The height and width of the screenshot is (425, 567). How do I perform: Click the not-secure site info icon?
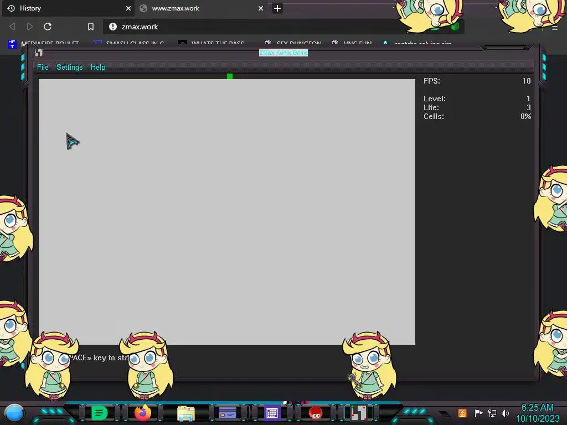[113, 27]
